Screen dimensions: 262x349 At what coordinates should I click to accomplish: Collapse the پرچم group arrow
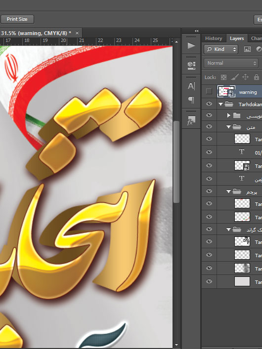tap(228, 192)
